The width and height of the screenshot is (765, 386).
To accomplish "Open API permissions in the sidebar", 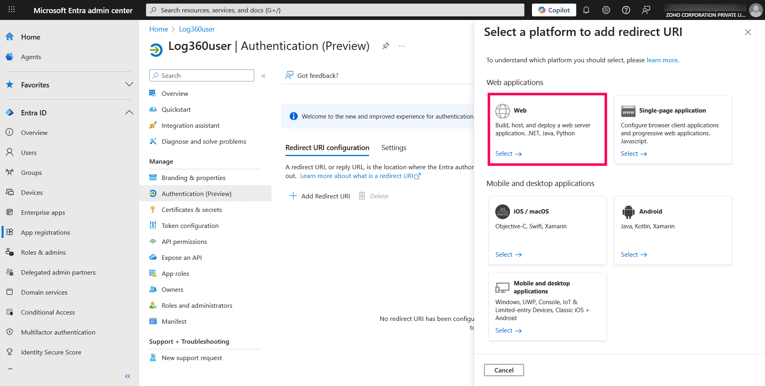I will tap(184, 241).
